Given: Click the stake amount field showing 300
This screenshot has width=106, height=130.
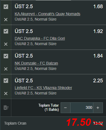Looking at the screenshot, I should click(x=82, y=108).
